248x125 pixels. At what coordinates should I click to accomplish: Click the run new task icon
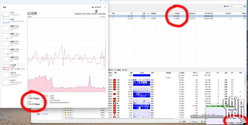tap(93, 7)
